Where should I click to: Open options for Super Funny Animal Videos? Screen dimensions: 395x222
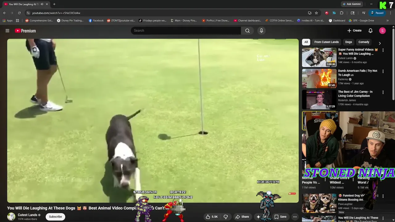pos(383,50)
